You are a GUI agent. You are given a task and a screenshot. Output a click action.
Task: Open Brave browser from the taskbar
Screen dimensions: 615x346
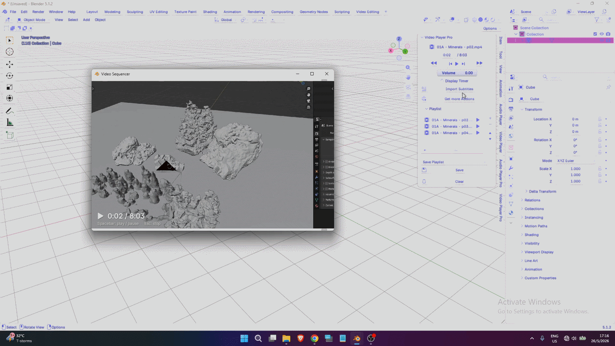[300, 338]
